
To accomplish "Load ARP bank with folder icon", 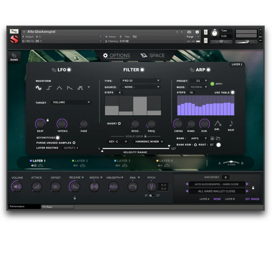I will coord(218,139).
